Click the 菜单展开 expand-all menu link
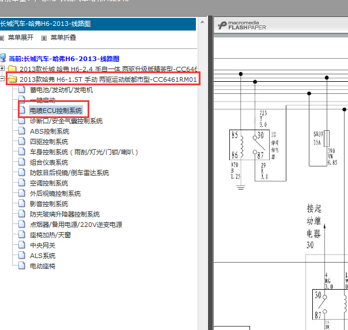The width and height of the screenshot is (348, 330). click(21, 37)
